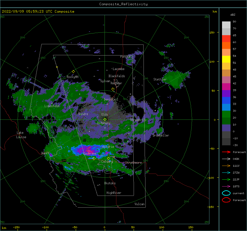Click the Banff label
This screenshot has width=247, height=231.
tap(45, 153)
